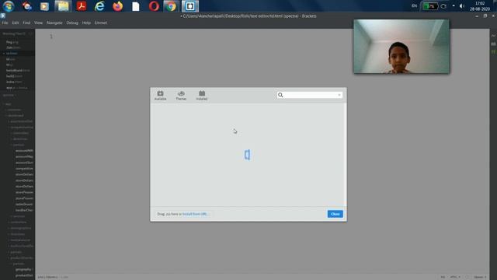Click the Spaces indentation setting in status bar
The image size is (497, 280).
point(480,277)
